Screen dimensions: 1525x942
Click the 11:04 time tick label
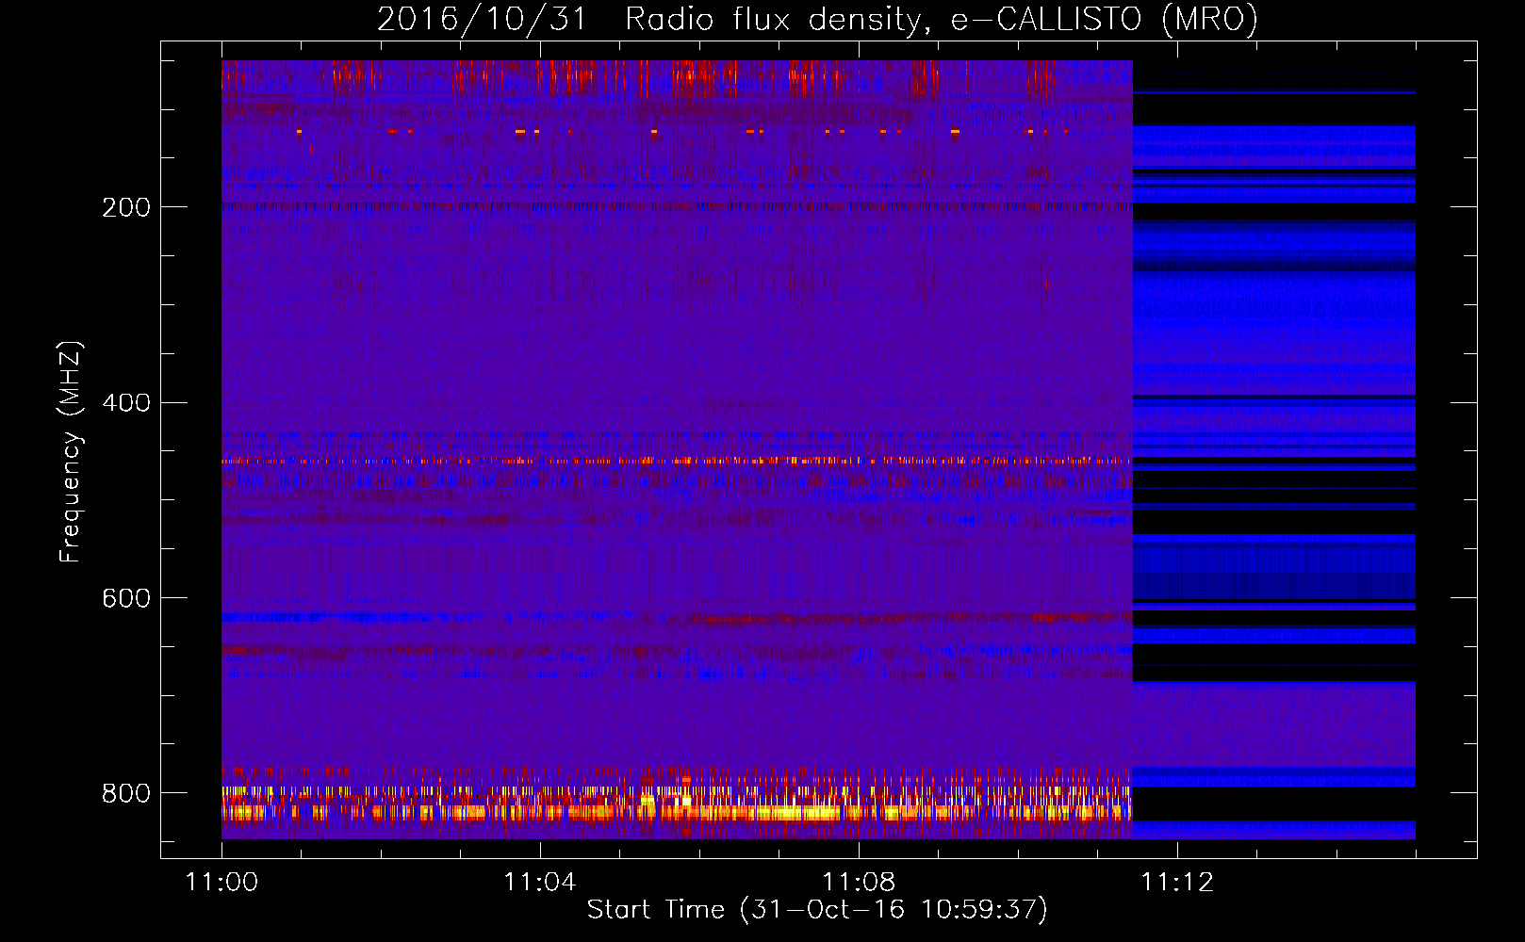(540, 882)
